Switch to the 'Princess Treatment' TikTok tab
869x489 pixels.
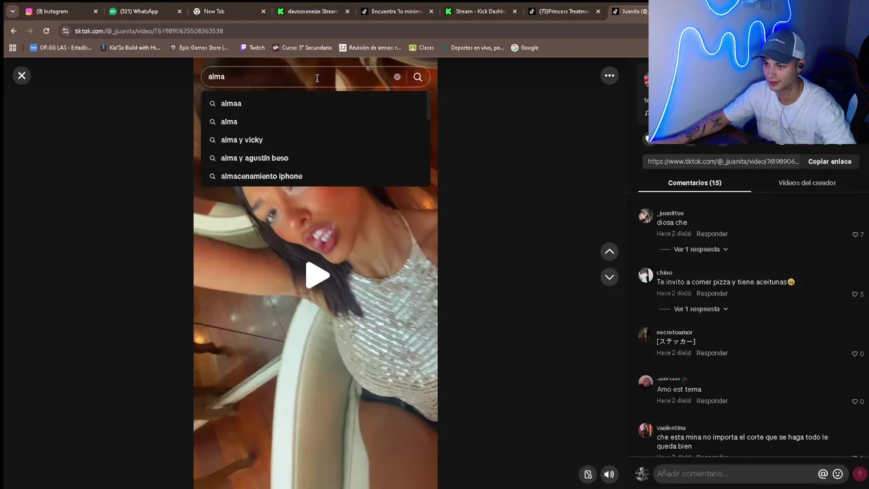pyautogui.click(x=563, y=12)
